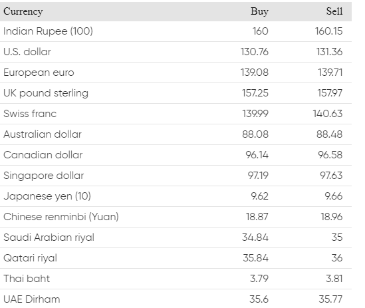The height and width of the screenshot is (308, 365).
Task: Click UK pound sterling currency name
Action: (46, 93)
